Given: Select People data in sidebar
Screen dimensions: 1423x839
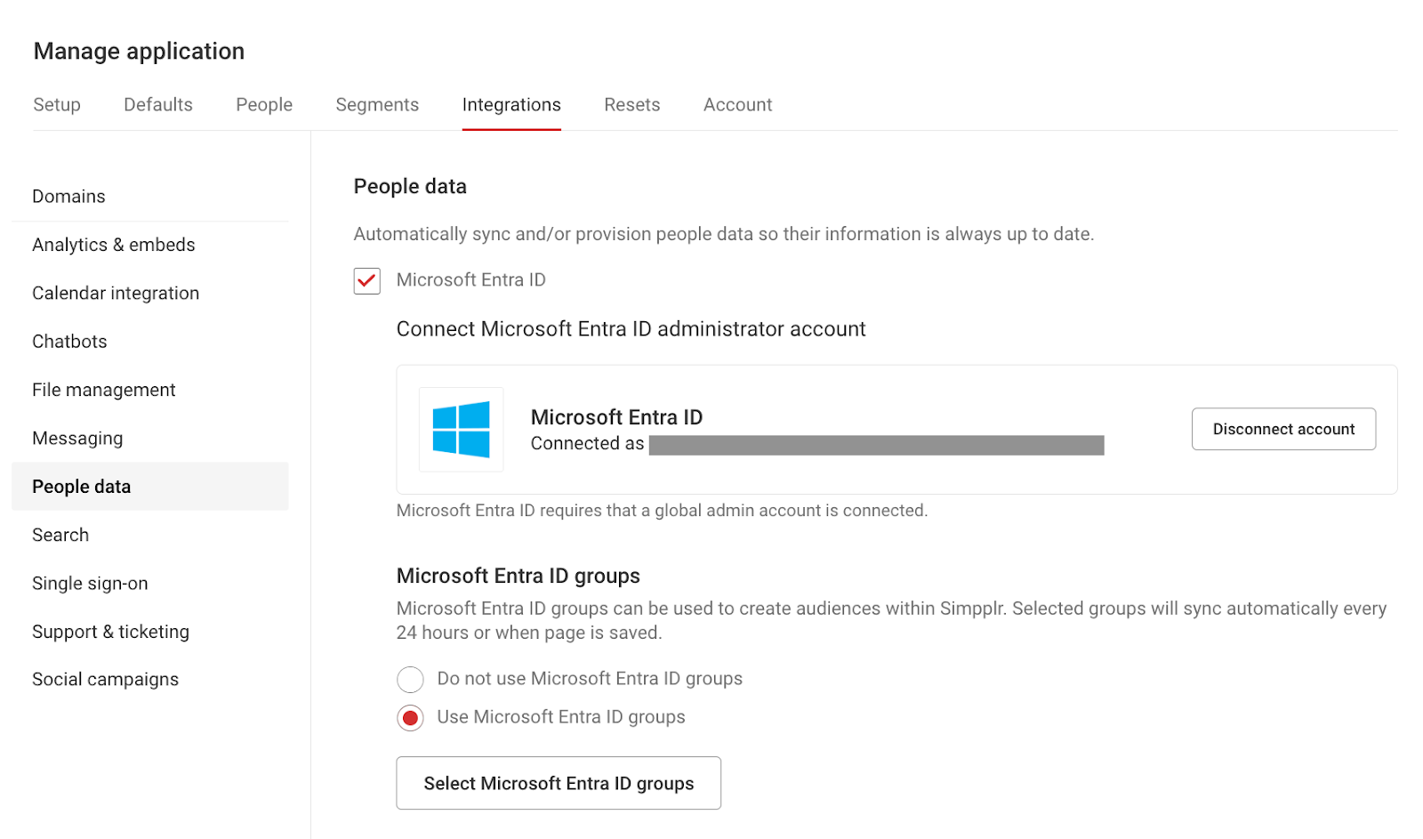Looking at the screenshot, I should click(150, 487).
